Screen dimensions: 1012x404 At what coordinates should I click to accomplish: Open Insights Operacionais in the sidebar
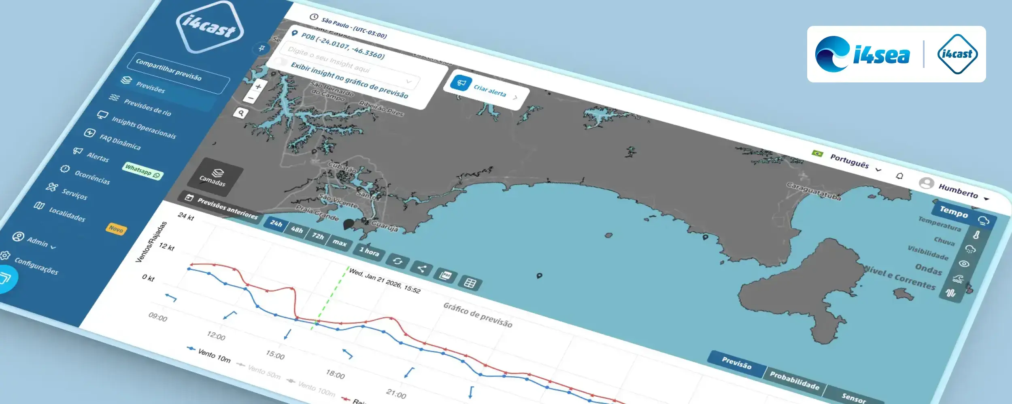pyautogui.click(x=144, y=128)
